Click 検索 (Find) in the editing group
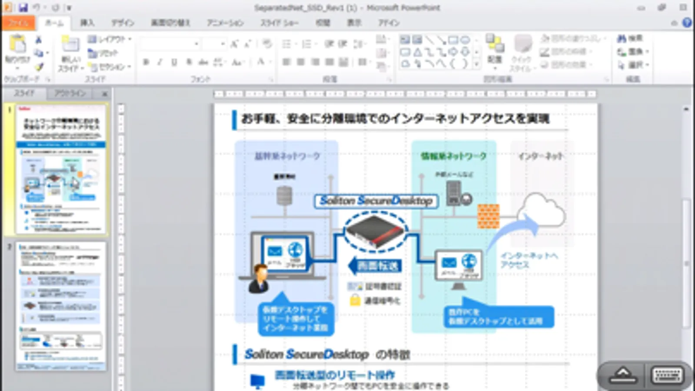The image size is (695, 391). coord(630,38)
